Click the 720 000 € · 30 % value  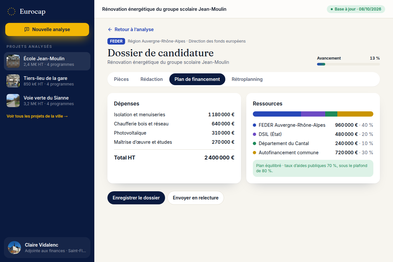(354, 153)
